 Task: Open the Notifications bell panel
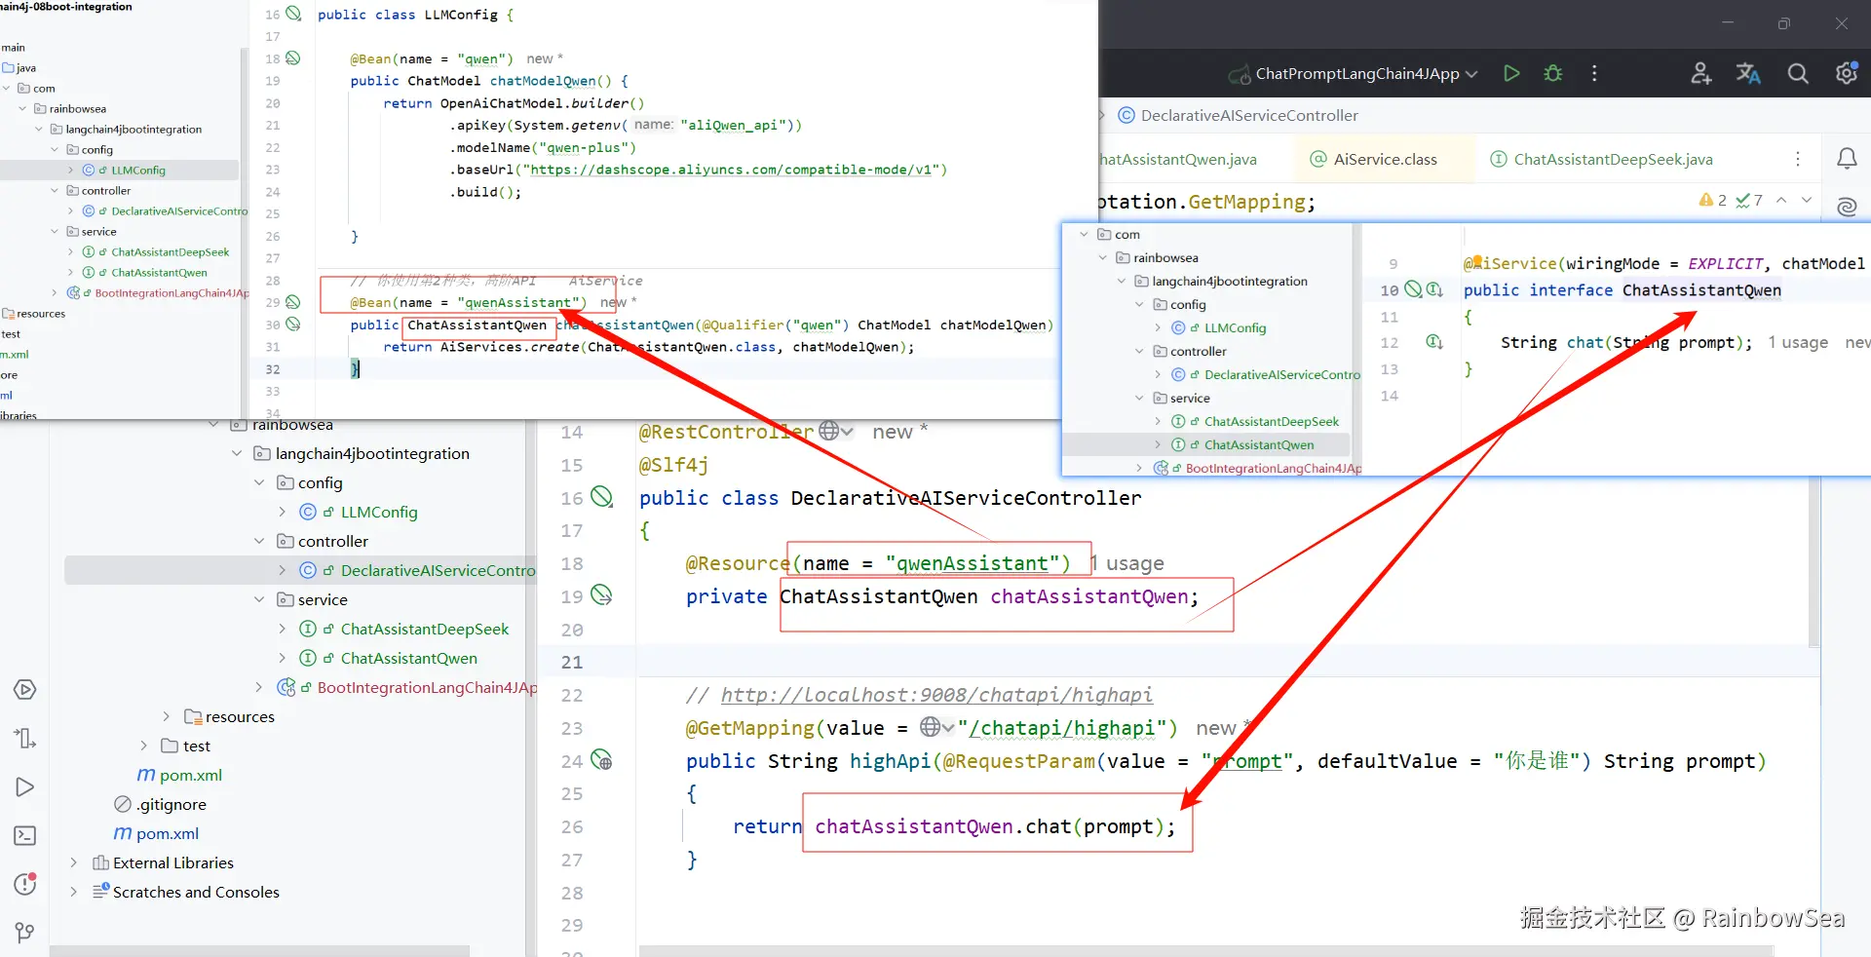point(1847,158)
